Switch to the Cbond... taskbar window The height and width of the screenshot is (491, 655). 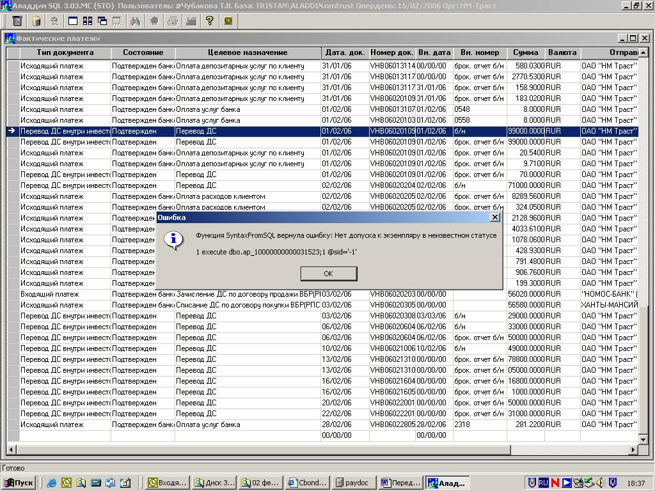308,483
